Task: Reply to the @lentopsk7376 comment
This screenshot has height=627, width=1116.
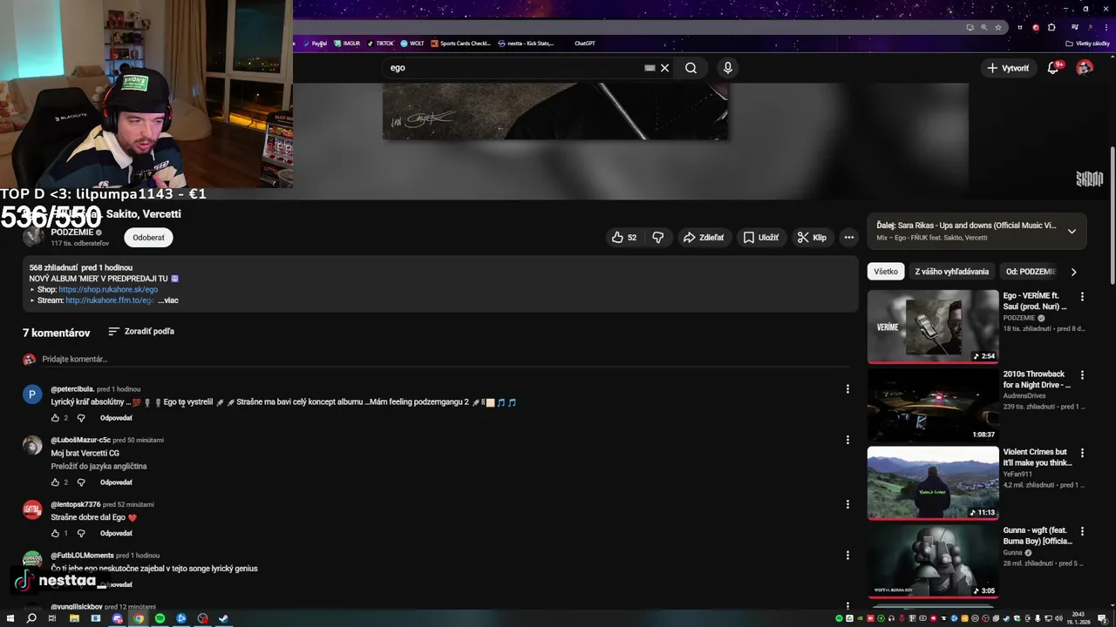Action: coord(116,533)
